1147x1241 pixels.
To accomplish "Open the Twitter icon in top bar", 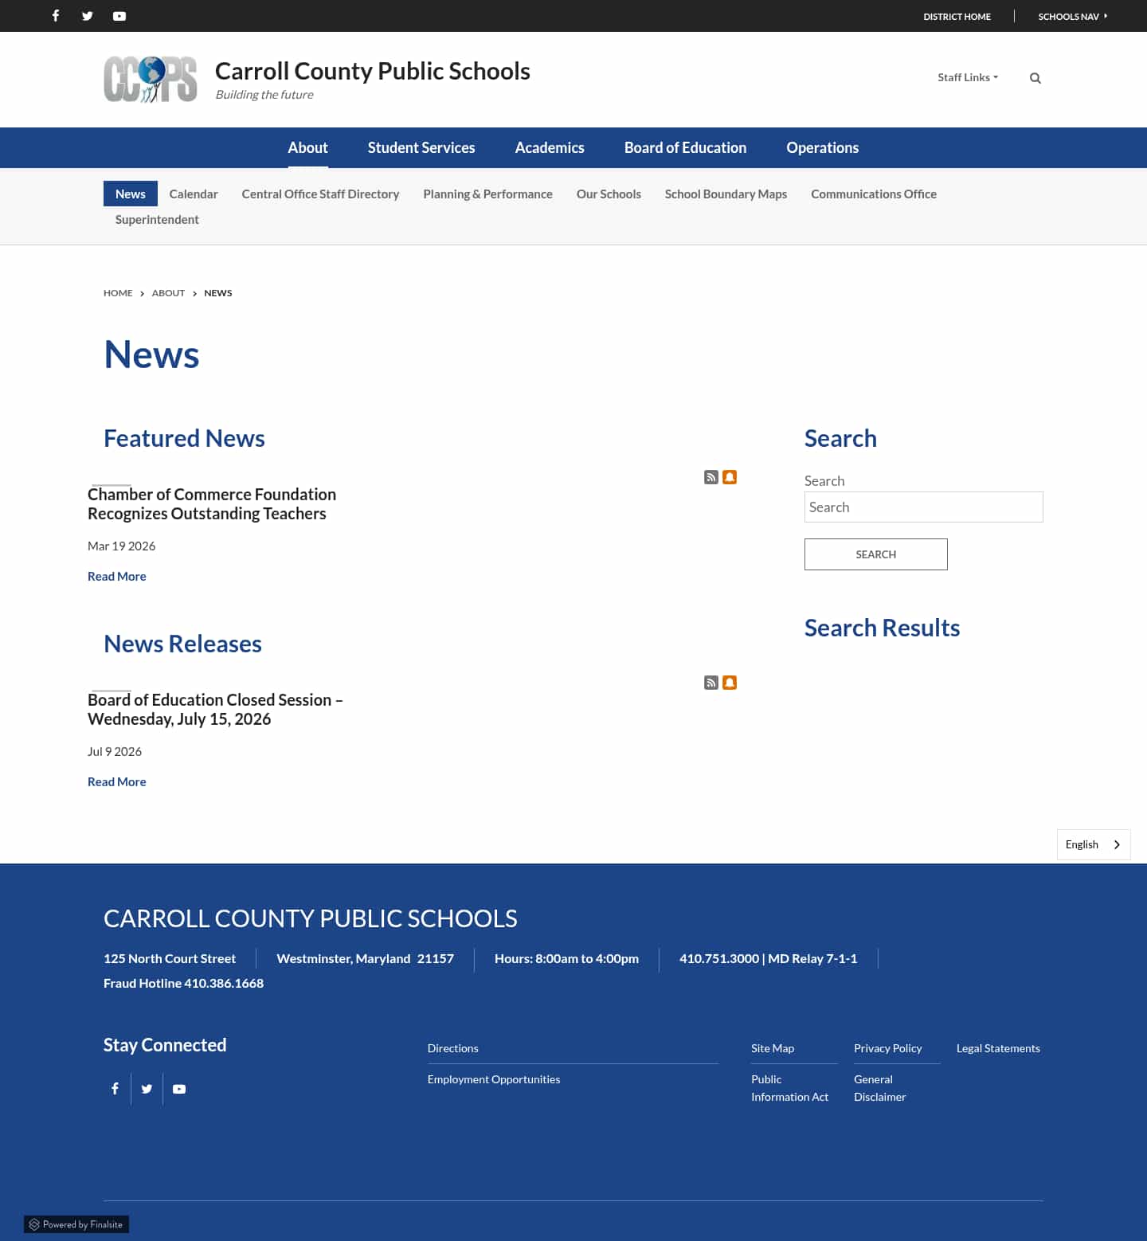I will point(88,16).
